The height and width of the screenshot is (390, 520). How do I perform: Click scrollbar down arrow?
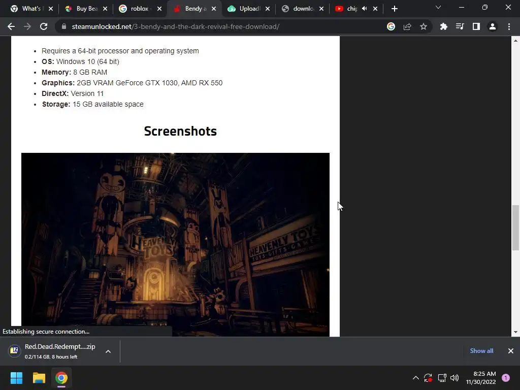(515, 332)
